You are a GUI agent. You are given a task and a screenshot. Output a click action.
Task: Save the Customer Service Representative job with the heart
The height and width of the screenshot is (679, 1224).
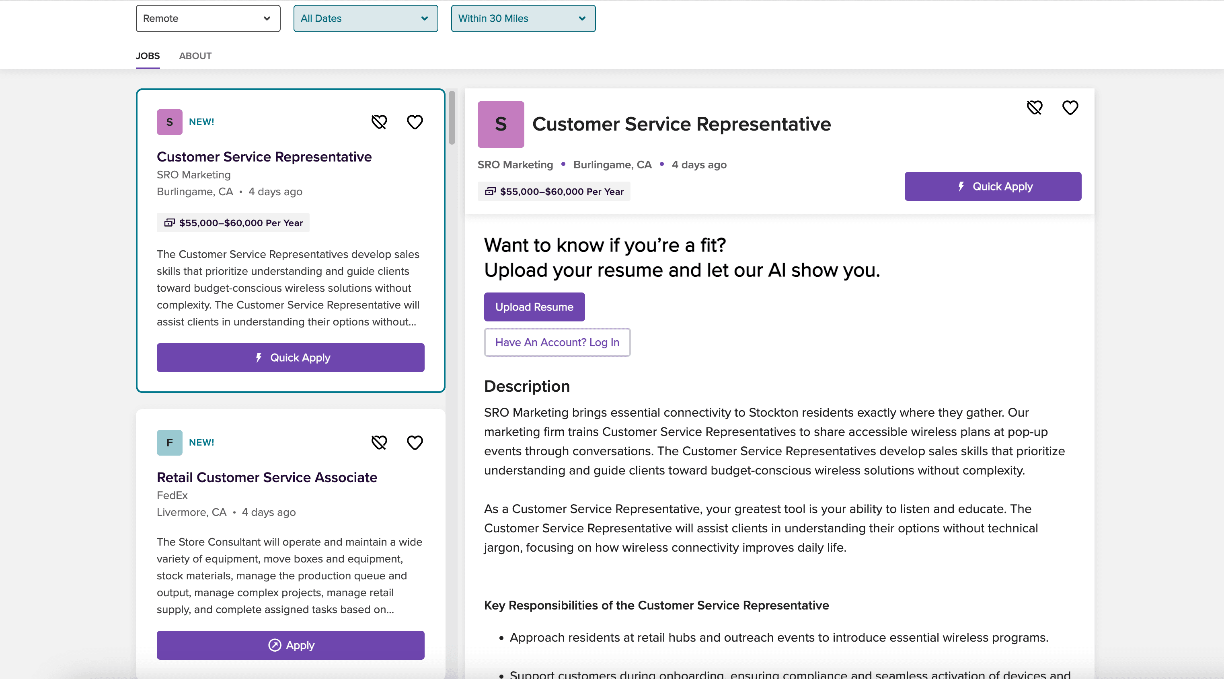pos(414,122)
